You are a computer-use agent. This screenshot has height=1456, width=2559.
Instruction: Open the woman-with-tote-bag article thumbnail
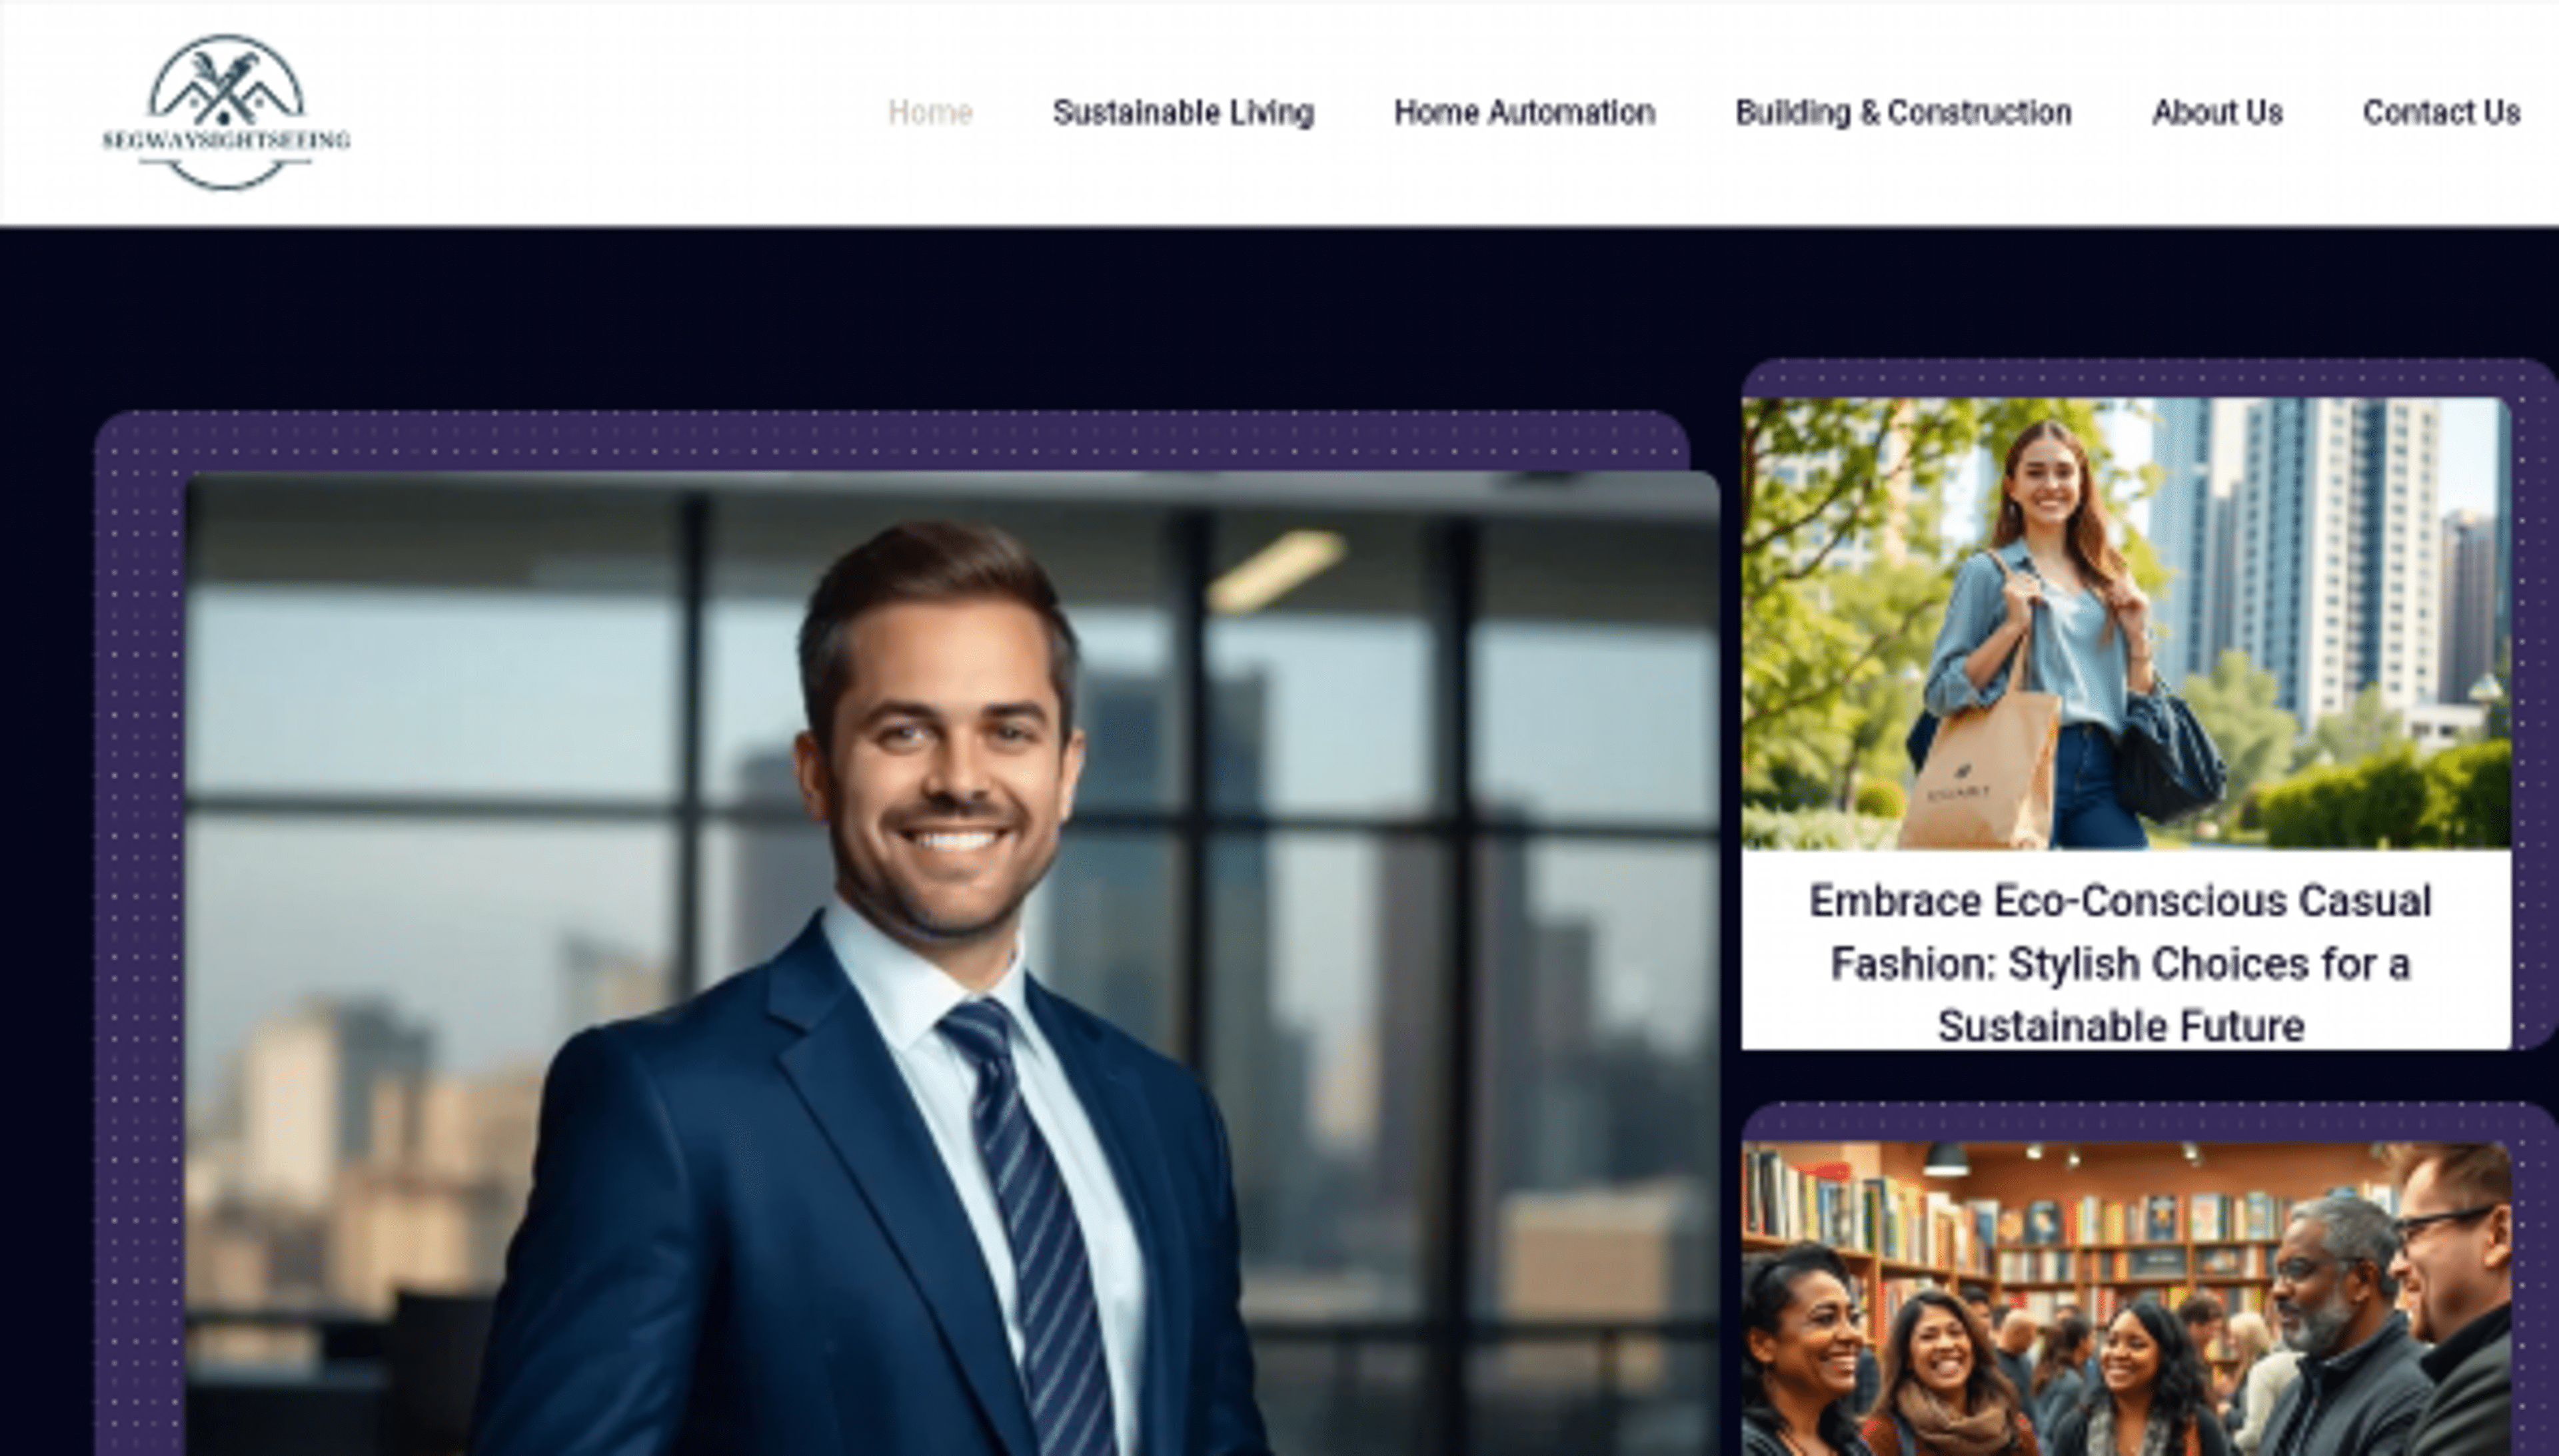2126,624
